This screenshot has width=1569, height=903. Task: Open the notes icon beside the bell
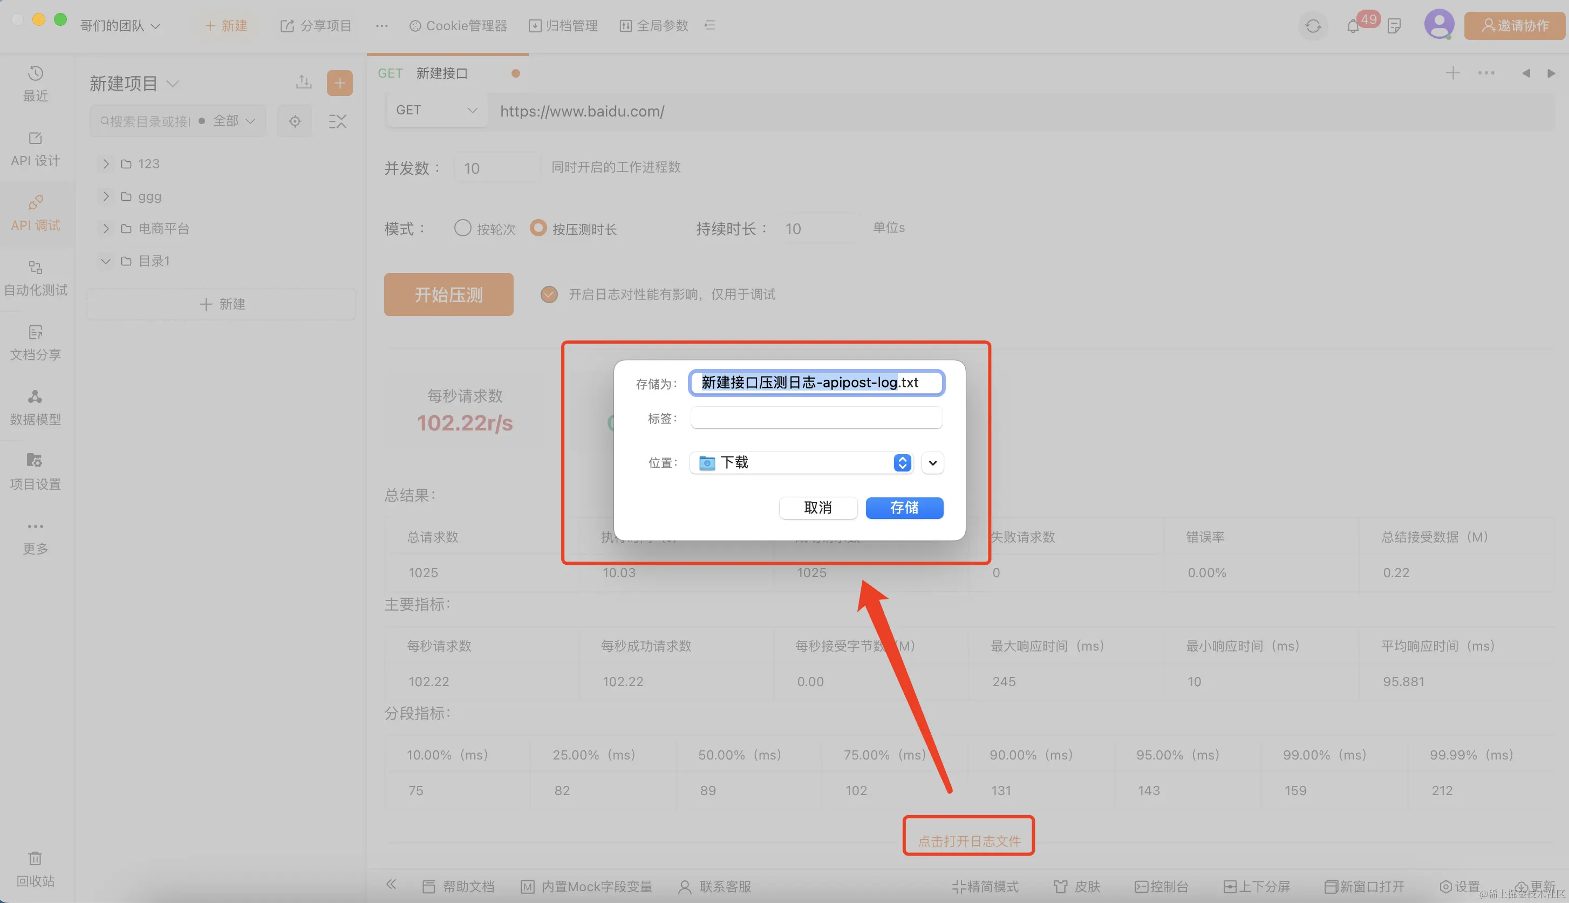1394,26
